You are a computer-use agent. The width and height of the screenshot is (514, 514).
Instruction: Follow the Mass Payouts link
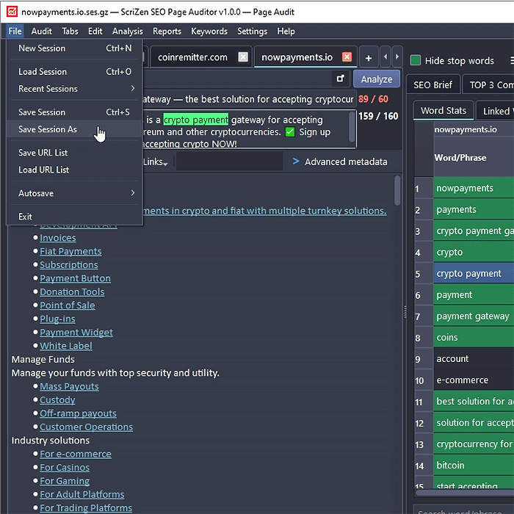[69, 386]
